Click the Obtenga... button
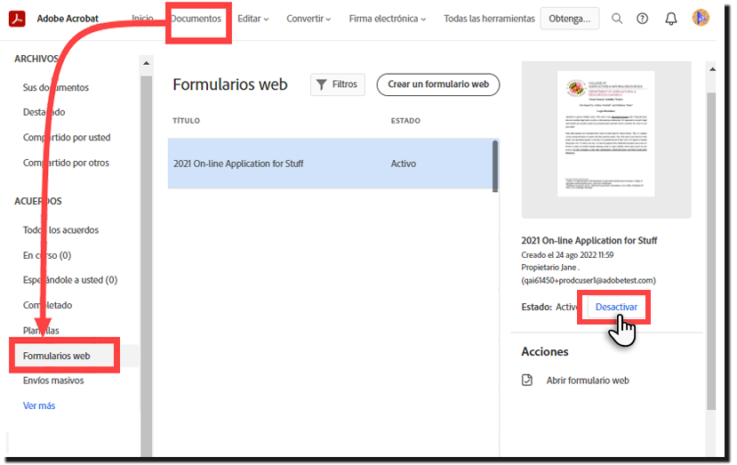Viewport: 737px width, 465px height. [570, 19]
